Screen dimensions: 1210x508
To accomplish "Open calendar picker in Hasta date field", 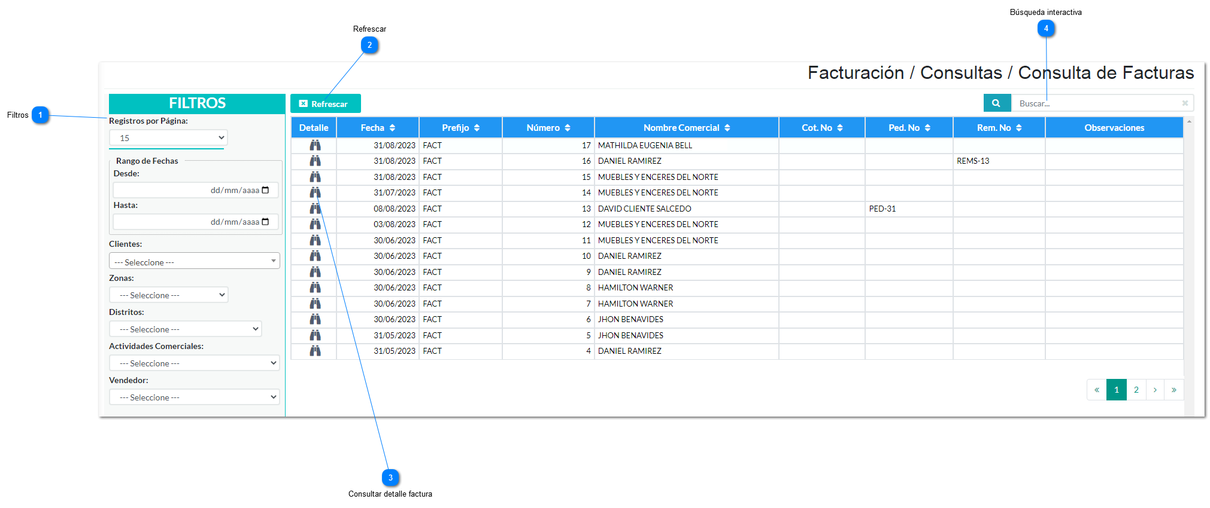I will click(x=265, y=222).
